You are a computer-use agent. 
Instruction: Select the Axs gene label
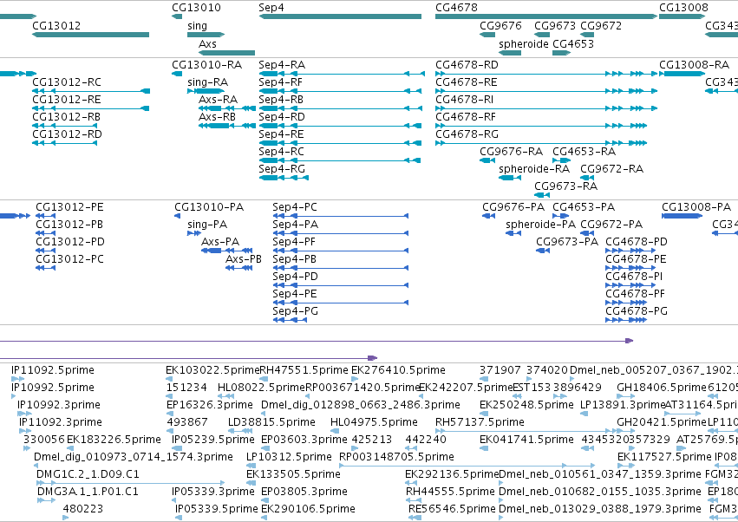[x=207, y=43]
